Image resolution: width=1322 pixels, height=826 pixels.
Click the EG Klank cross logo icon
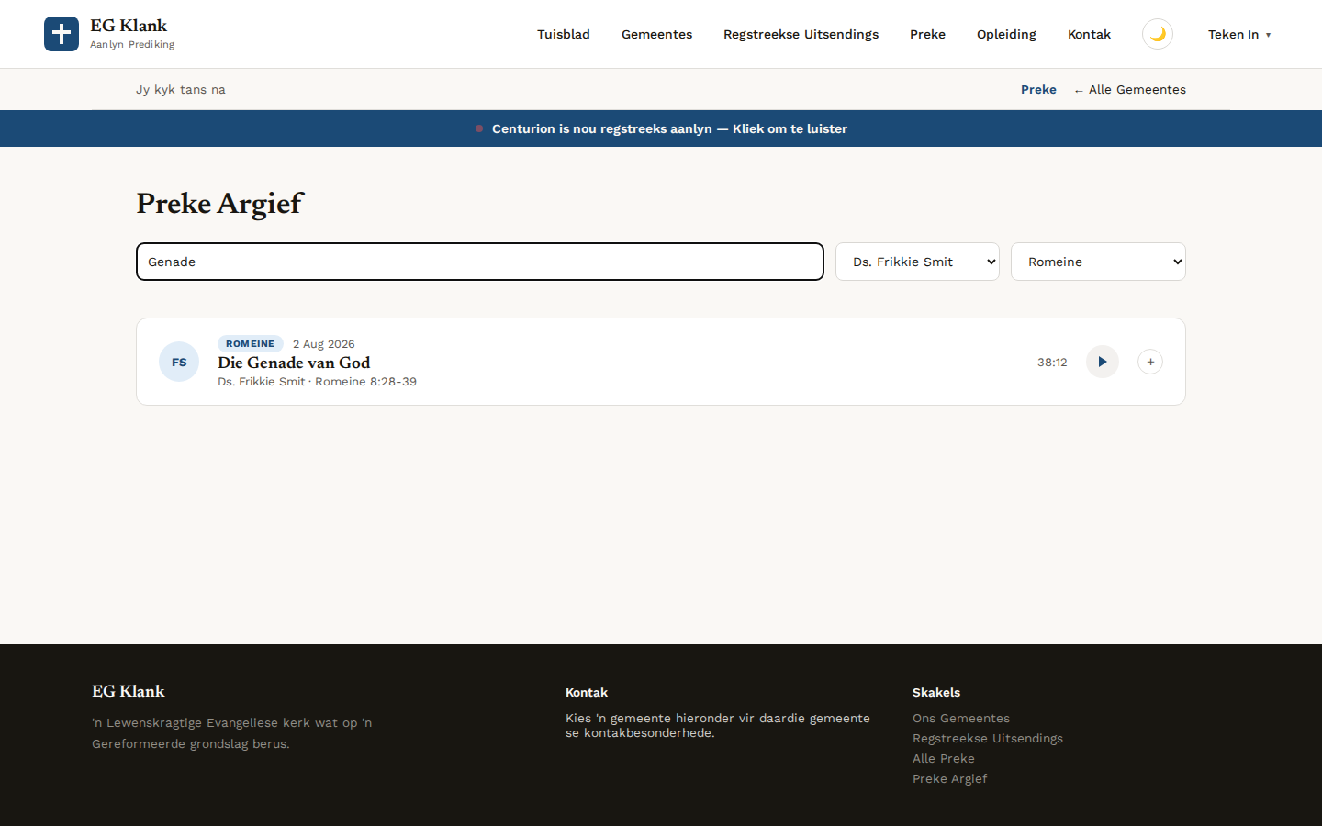click(62, 34)
